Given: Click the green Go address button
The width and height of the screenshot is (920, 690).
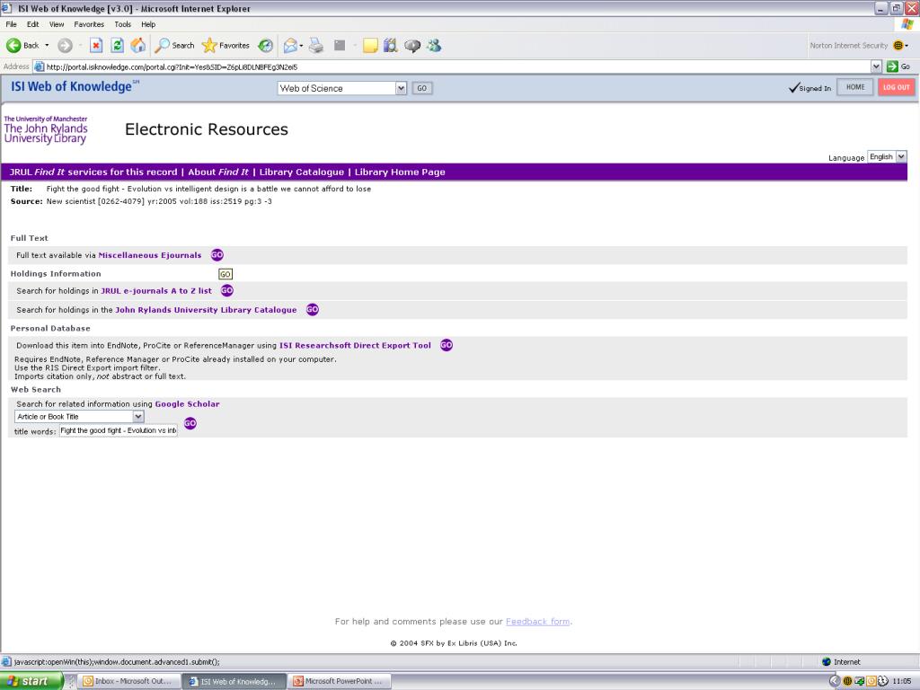Looking at the screenshot, I should coord(898,66).
